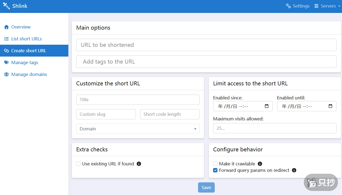Expand the Domain dropdown
The image size is (342, 195).
click(x=138, y=129)
